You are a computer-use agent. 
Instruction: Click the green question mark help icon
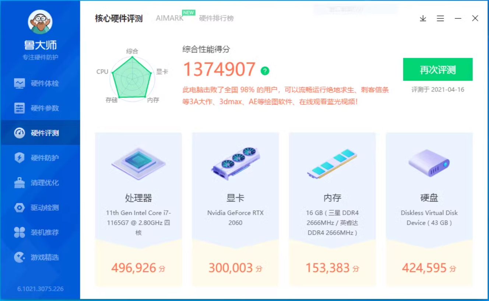(265, 71)
